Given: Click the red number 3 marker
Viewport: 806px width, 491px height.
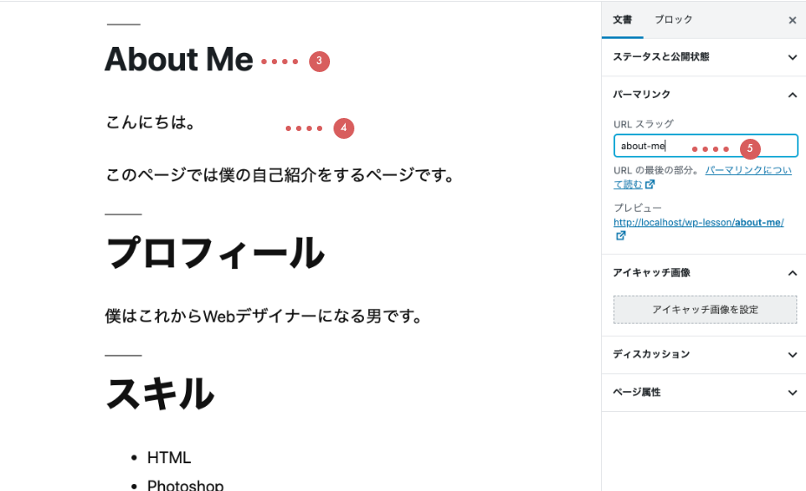Looking at the screenshot, I should (x=320, y=62).
